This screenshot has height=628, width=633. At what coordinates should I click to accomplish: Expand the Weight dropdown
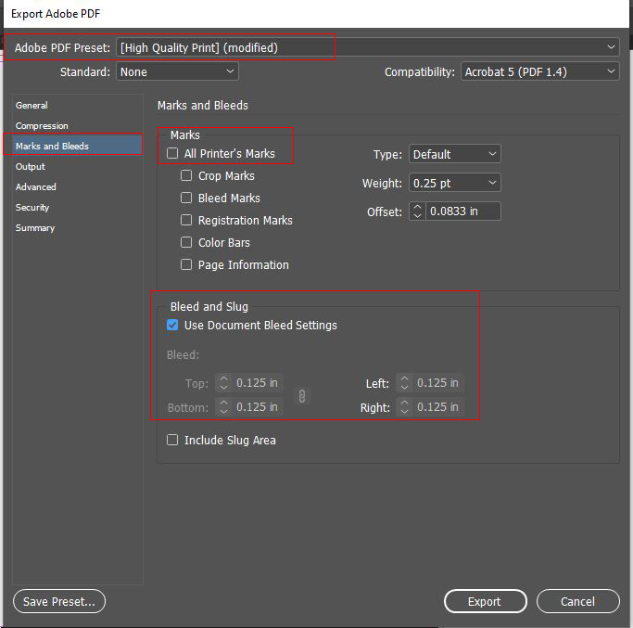coord(454,183)
